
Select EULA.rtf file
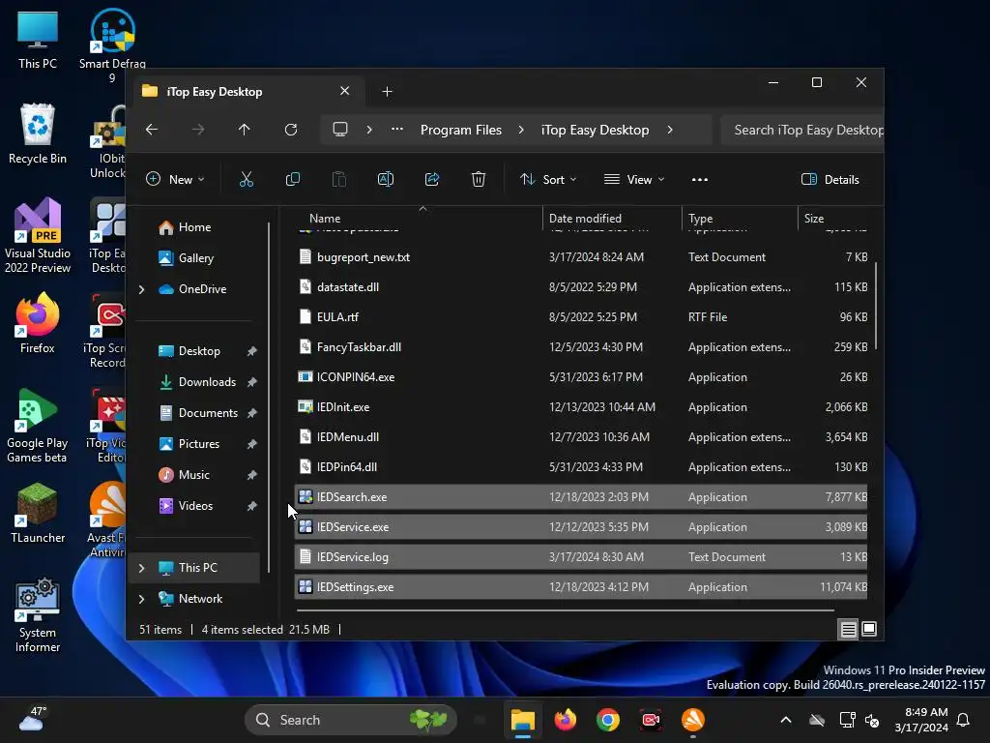pyautogui.click(x=581, y=317)
